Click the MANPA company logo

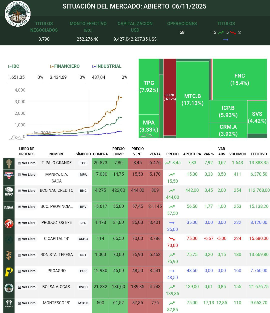click(9, 175)
